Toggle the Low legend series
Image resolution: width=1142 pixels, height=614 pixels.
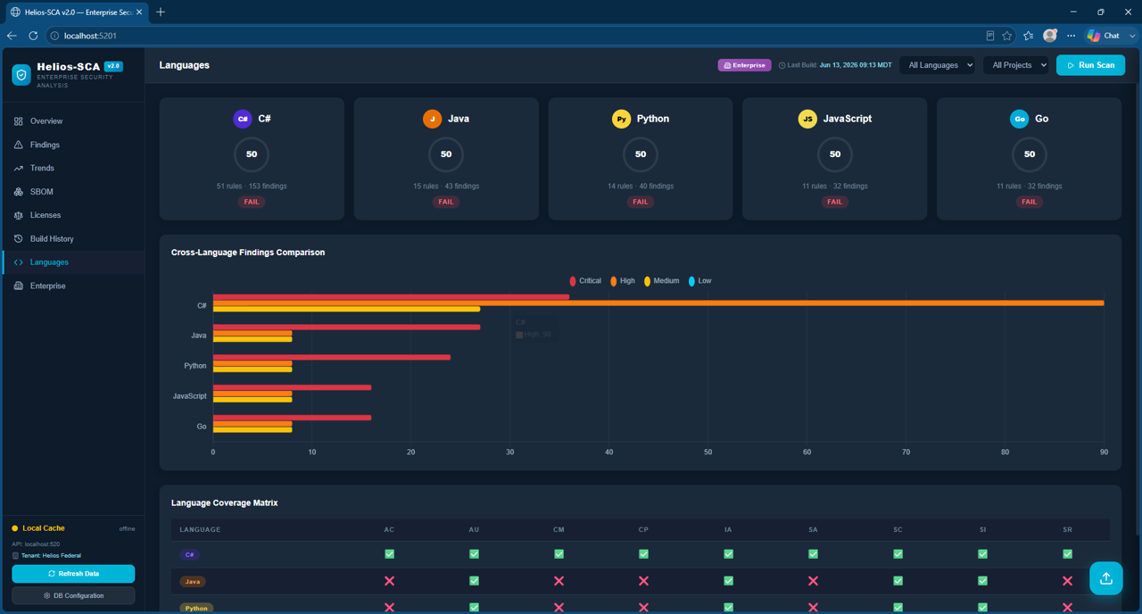(x=699, y=281)
